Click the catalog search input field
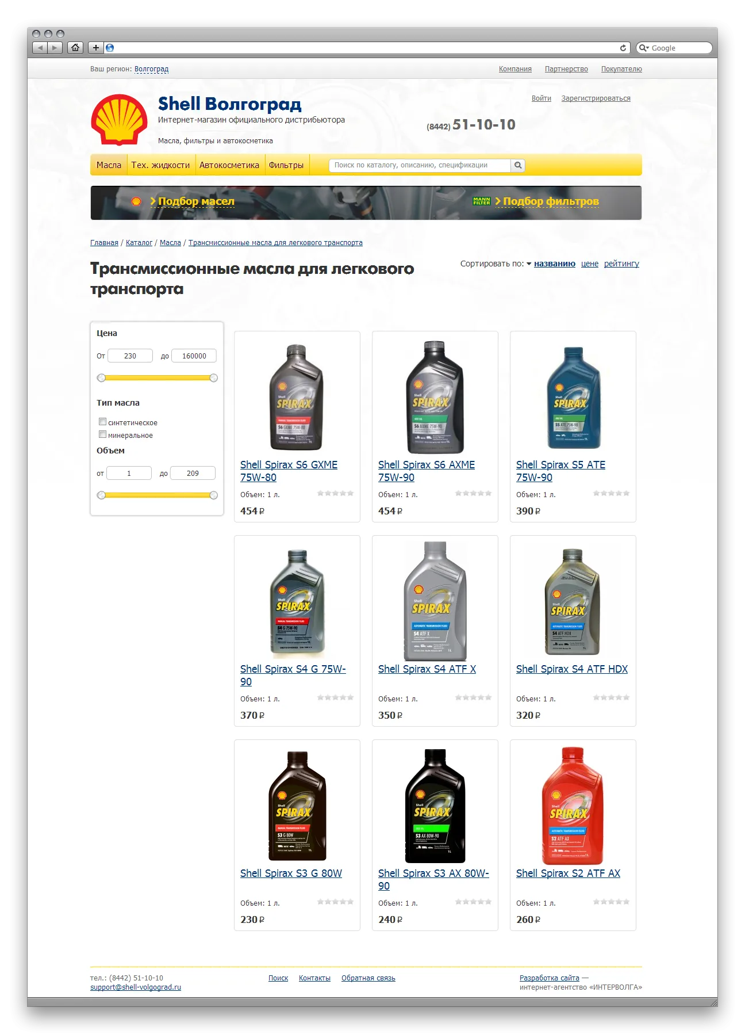Image resolution: width=745 pixels, height=1034 pixels. [x=420, y=165]
